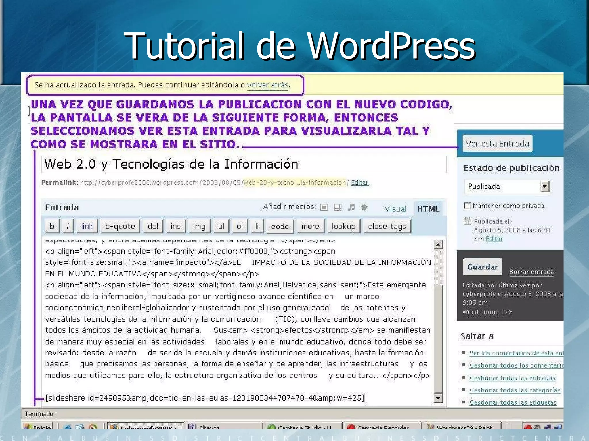Click the Guardar button

point(483,267)
